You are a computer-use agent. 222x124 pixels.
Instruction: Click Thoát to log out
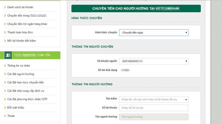(11, 116)
